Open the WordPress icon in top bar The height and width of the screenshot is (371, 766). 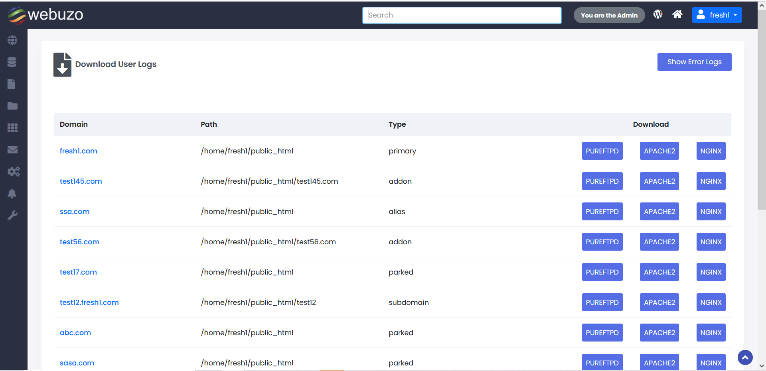point(657,15)
